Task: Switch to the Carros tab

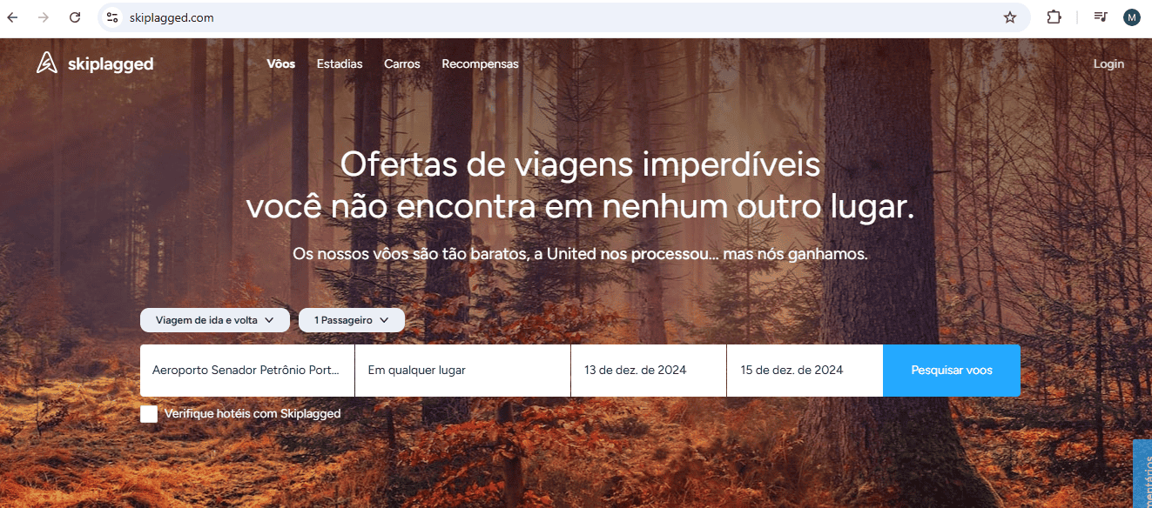Action: coord(402,63)
